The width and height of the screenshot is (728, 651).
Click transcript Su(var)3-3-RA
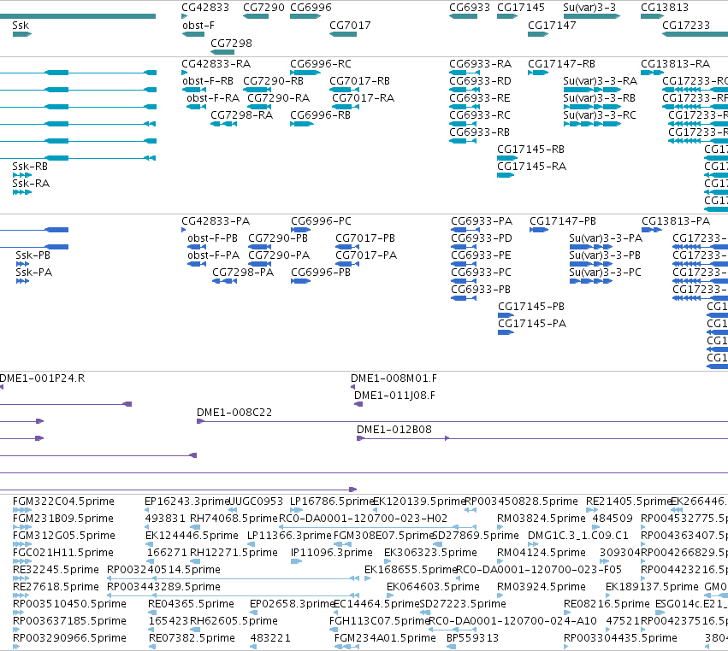(x=592, y=90)
